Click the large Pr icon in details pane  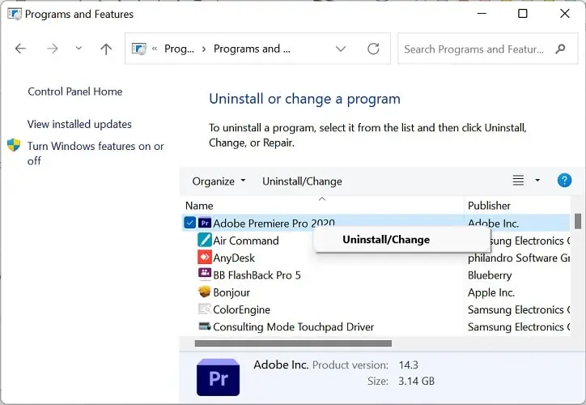(x=219, y=377)
